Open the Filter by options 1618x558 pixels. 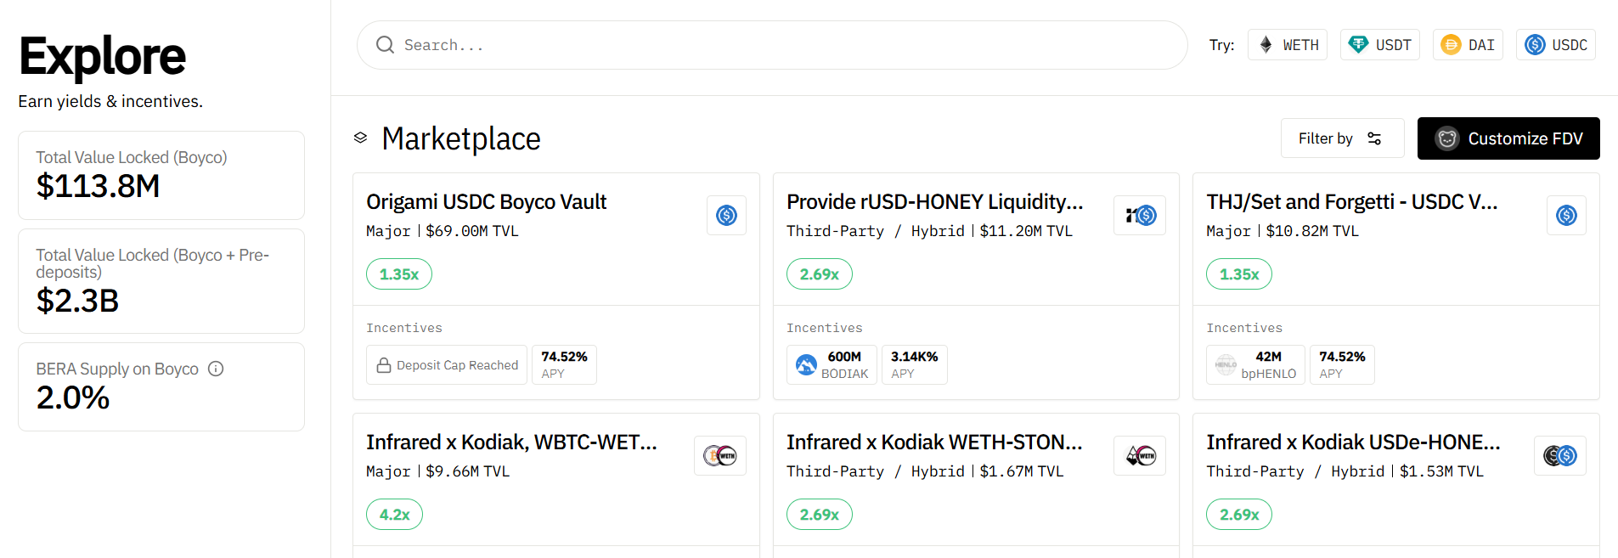[1341, 138]
